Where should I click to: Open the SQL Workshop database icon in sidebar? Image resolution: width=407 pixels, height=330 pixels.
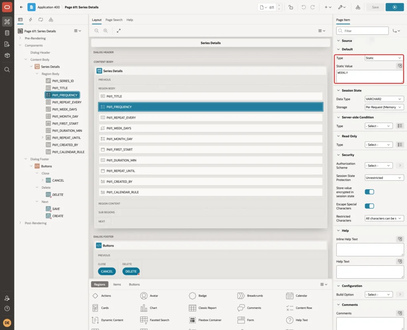tap(7, 33)
